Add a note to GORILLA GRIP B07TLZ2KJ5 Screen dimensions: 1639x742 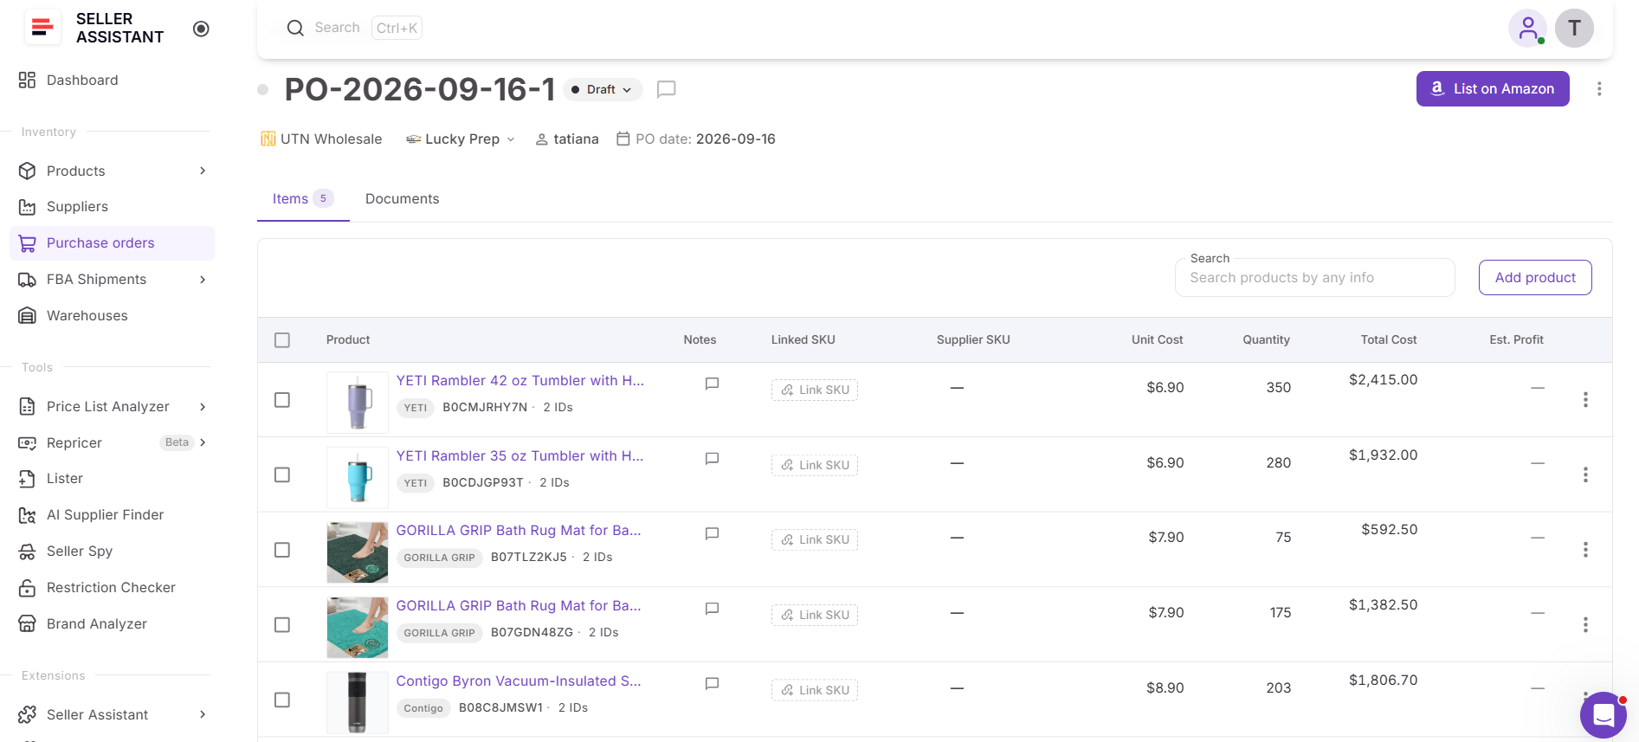(712, 533)
